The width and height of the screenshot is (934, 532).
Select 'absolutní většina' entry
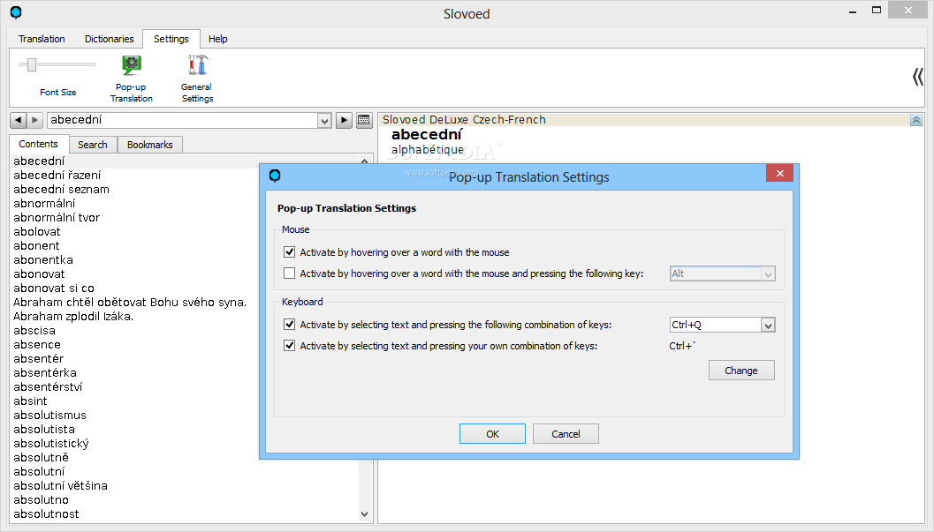pos(60,485)
